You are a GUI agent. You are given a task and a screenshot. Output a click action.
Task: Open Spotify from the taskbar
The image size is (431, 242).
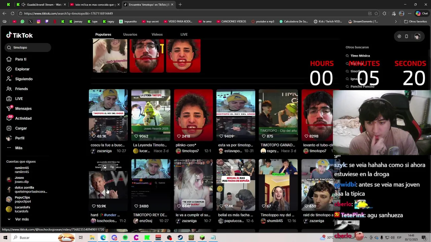pos(125,238)
